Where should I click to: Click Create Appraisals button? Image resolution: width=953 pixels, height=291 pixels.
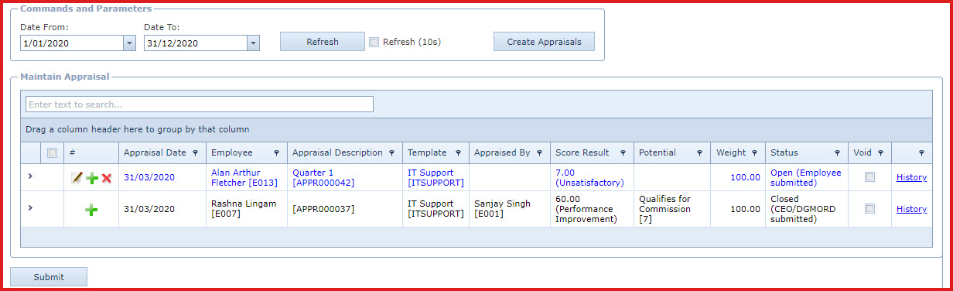(x=544, y=42)
